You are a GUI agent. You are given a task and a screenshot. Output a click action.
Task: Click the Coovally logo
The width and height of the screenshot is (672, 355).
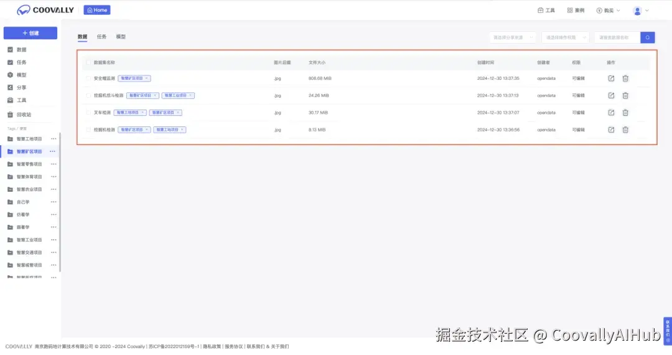pos(45,10)
